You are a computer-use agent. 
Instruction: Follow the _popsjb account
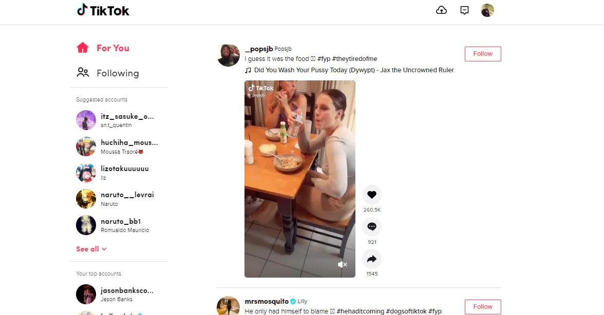483,54
